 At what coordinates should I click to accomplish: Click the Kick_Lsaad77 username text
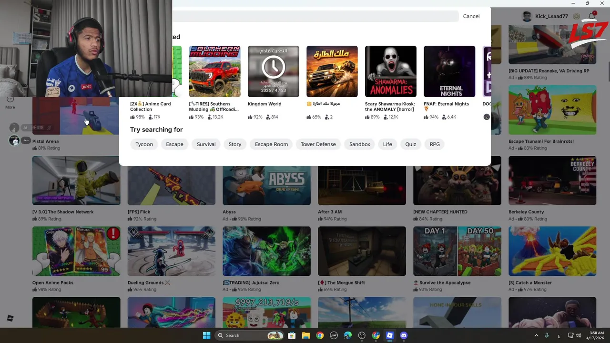pos(551,16)
